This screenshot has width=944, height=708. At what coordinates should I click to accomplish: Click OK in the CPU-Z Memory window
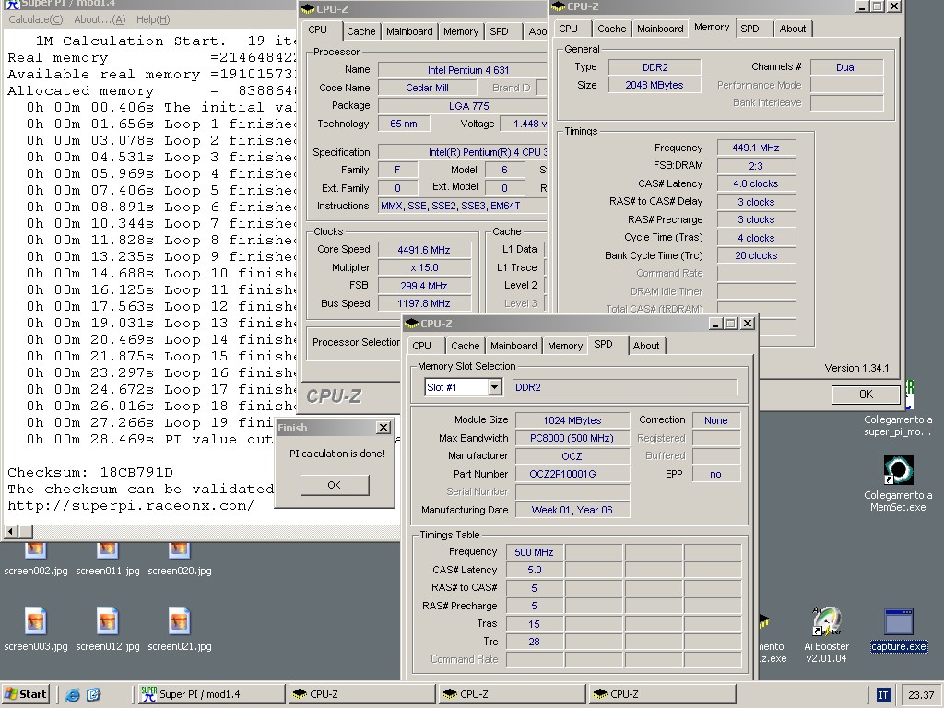click(866, 395)
